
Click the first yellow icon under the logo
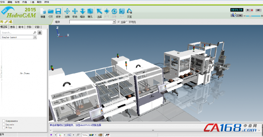pos(2,22)
